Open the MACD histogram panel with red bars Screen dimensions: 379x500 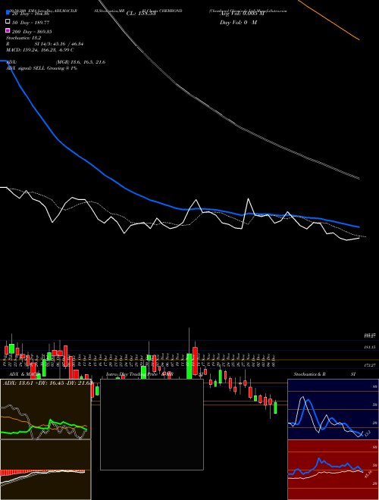(x=45, y=470)
